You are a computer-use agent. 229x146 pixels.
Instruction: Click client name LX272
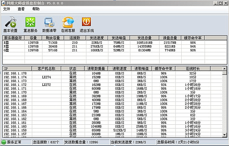tap(47, 85)
